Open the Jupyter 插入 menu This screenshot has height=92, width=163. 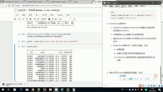[37, 15]
